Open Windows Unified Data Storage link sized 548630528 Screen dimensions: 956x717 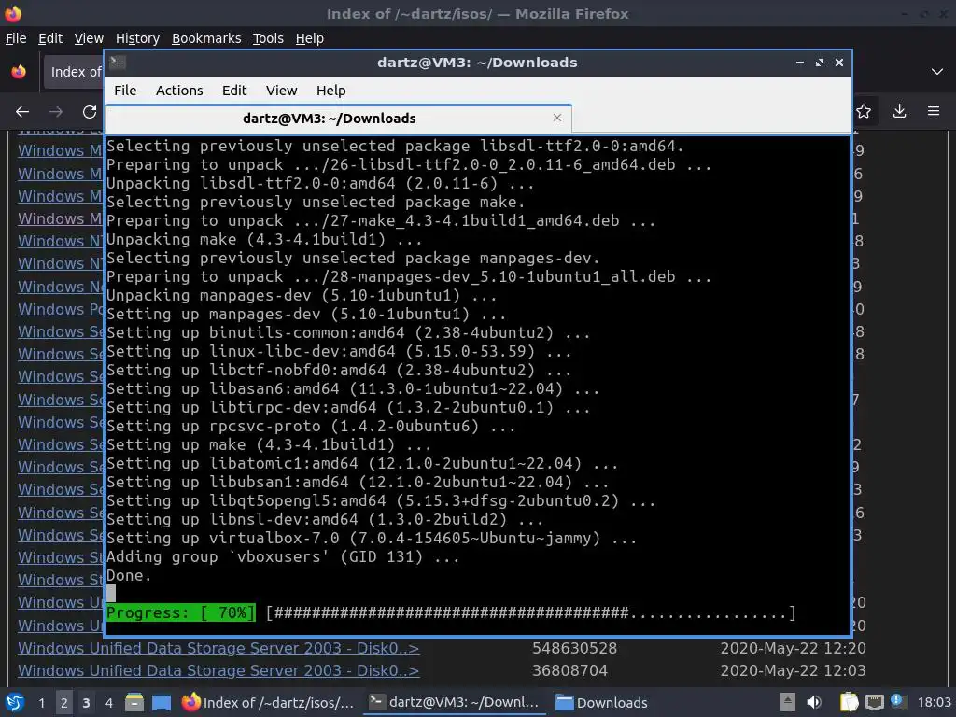click(218, 648)
